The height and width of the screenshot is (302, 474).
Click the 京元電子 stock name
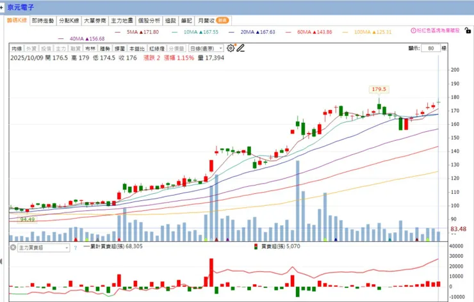tap(20, 7)
